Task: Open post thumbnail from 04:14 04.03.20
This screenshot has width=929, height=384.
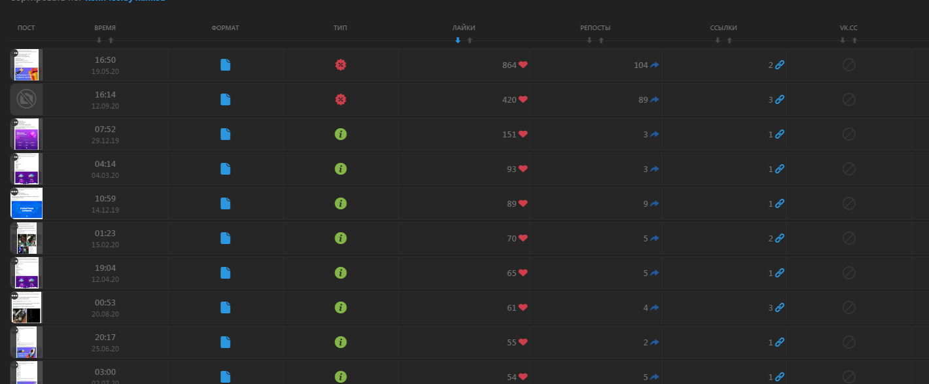Action: click(26, 169)
